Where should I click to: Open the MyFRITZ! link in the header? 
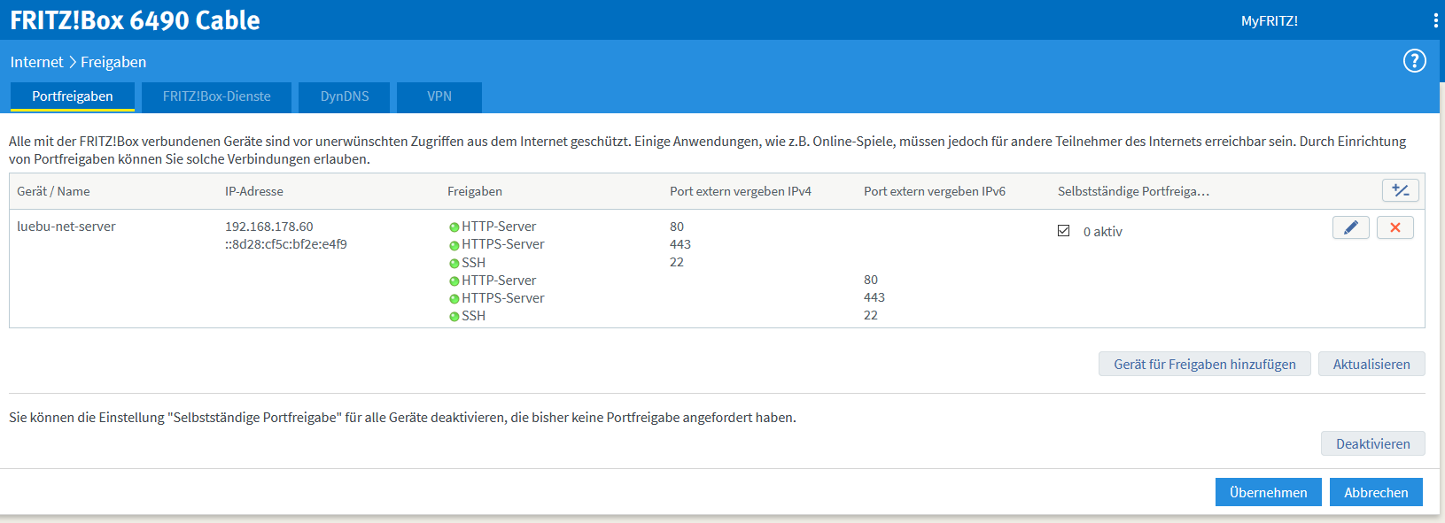[1269, 20]
